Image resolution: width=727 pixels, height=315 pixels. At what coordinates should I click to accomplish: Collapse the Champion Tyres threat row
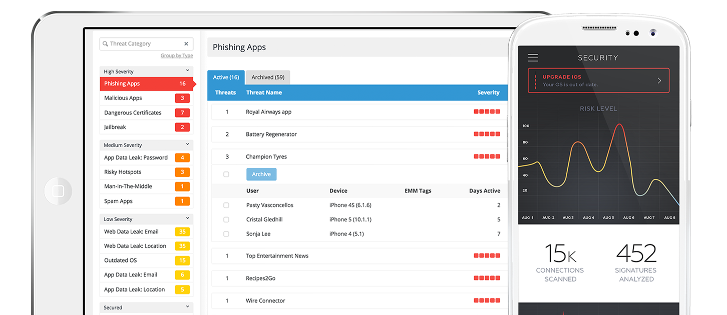(x=359, y=157)
